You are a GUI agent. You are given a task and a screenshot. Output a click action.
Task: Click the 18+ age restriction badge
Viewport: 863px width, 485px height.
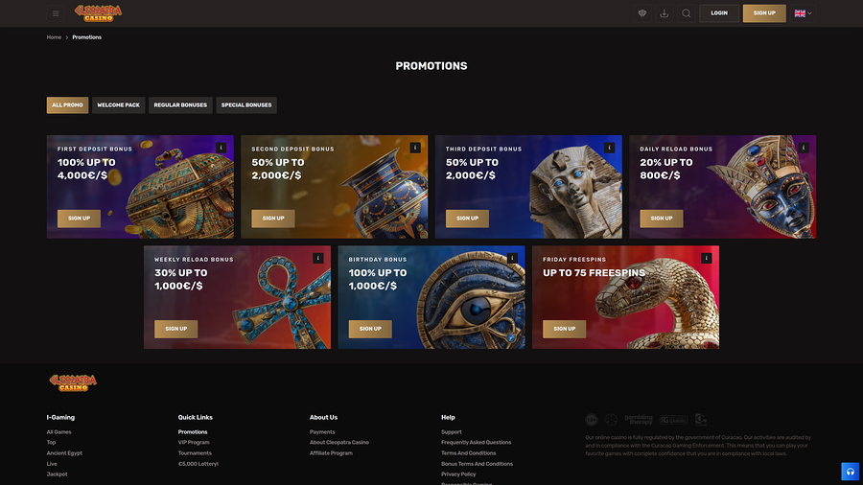[x=592, y=420]
